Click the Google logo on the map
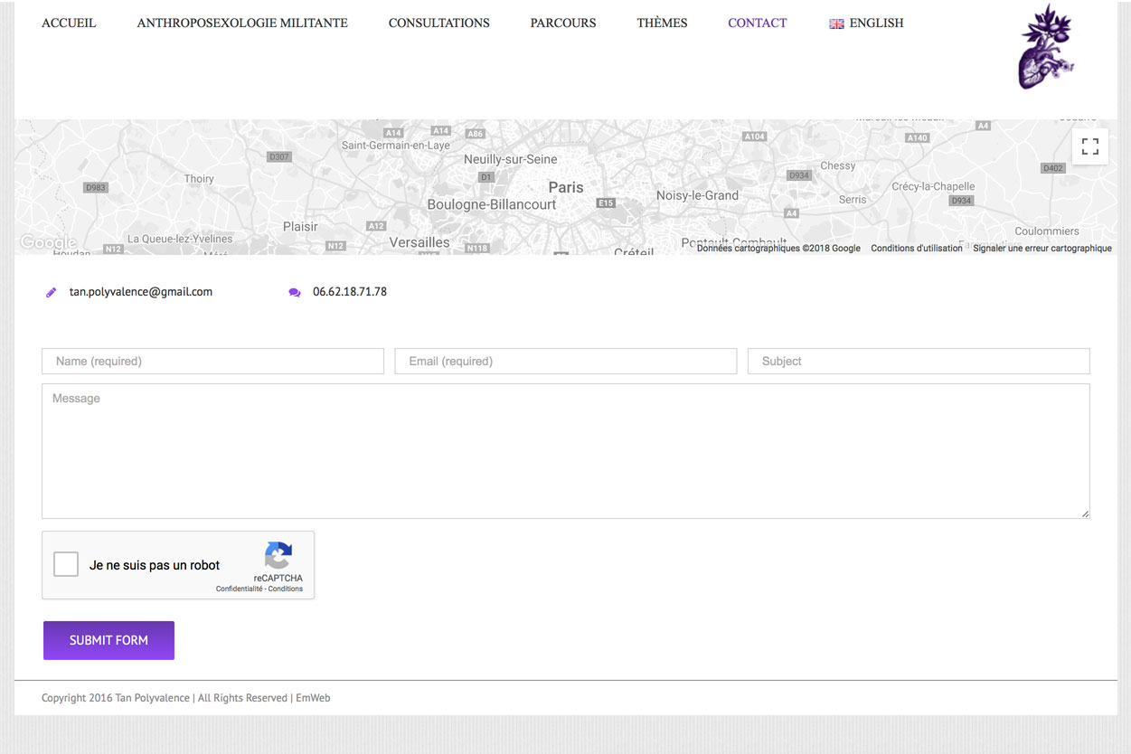This screenshot has height=754, width=1131. (48, 242)
